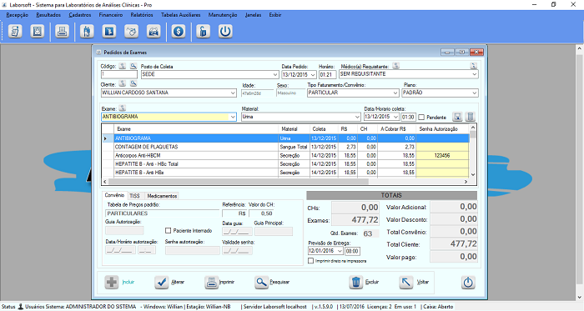Select the HEPATITE B - Anti - HBc Total row
This screenshot has width=584, height=311.
(x=285, y=164)
